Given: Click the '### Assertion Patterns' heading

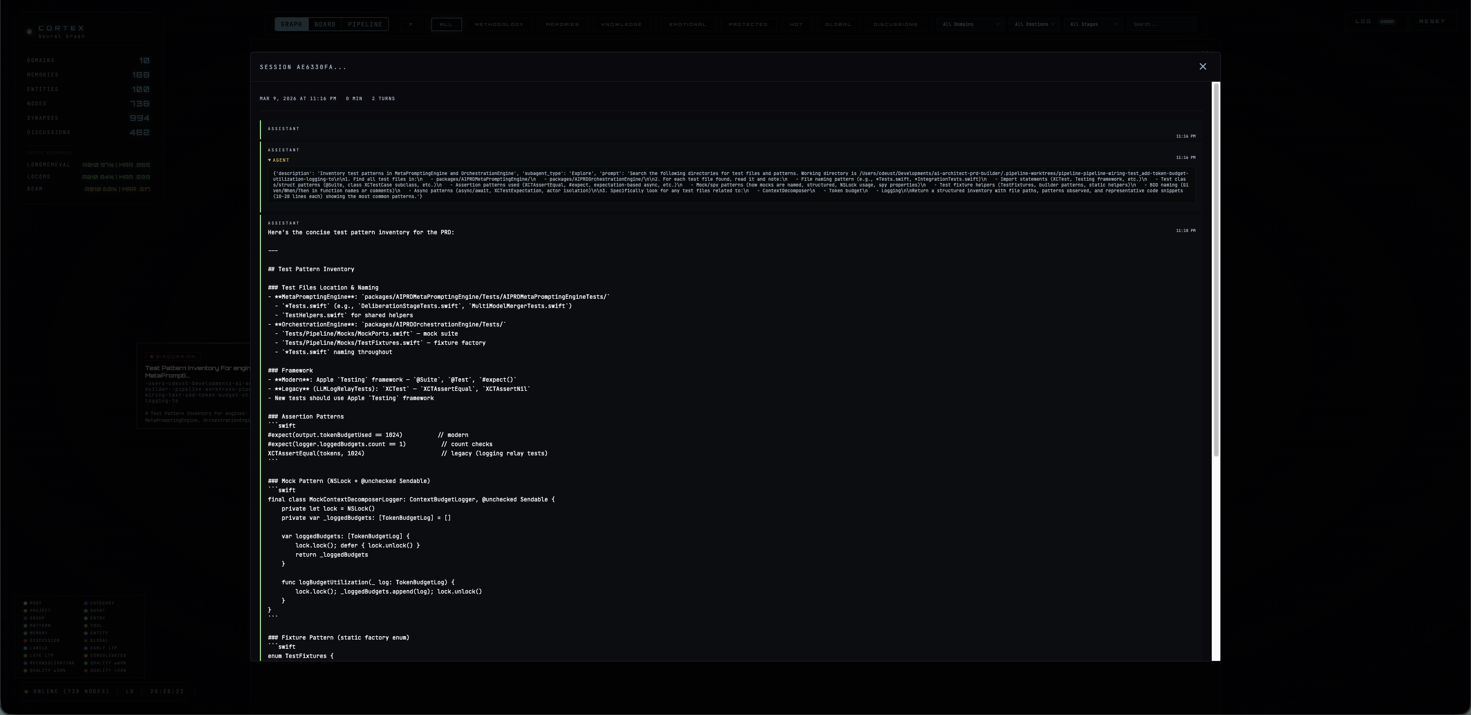Looking at the screenshot, I should point(305,417).
